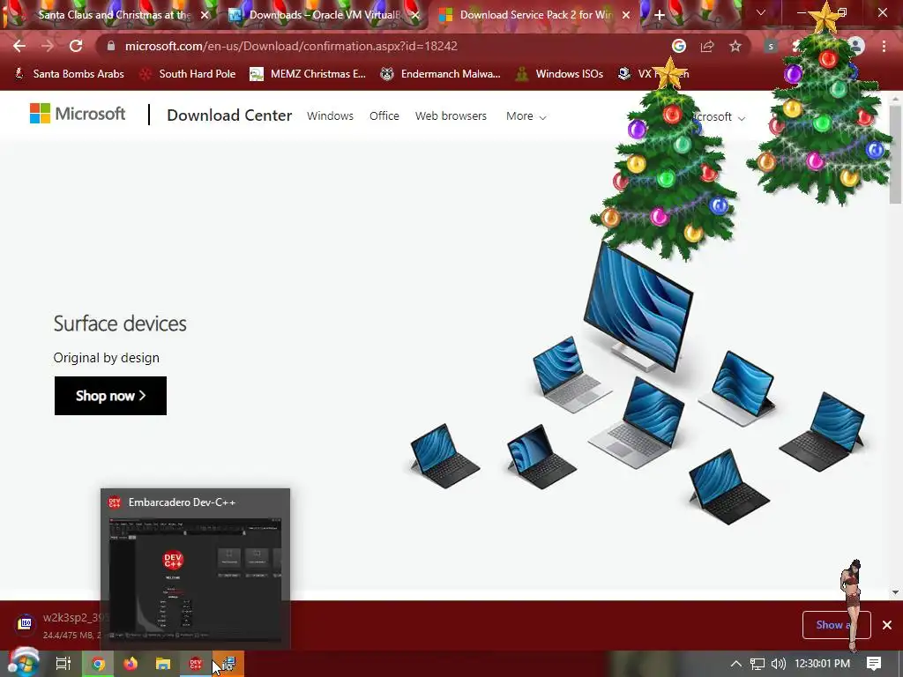Image resolution: width=903 pixels, height=677 pixels.
Task: Open the network icon in system tray
Action: click(x=757, y=664)
